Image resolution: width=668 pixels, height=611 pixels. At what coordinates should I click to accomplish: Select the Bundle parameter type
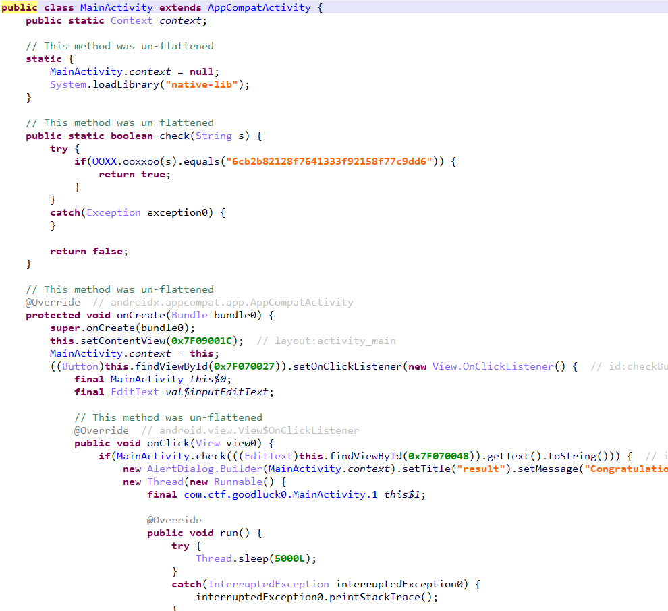tap(190, 315)
